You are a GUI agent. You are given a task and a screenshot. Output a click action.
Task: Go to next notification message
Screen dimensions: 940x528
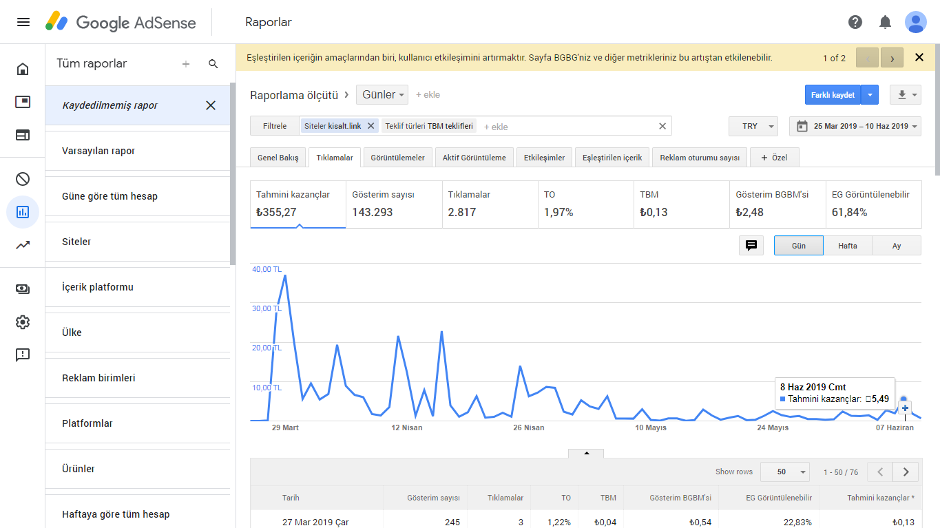tap(892, 58)
